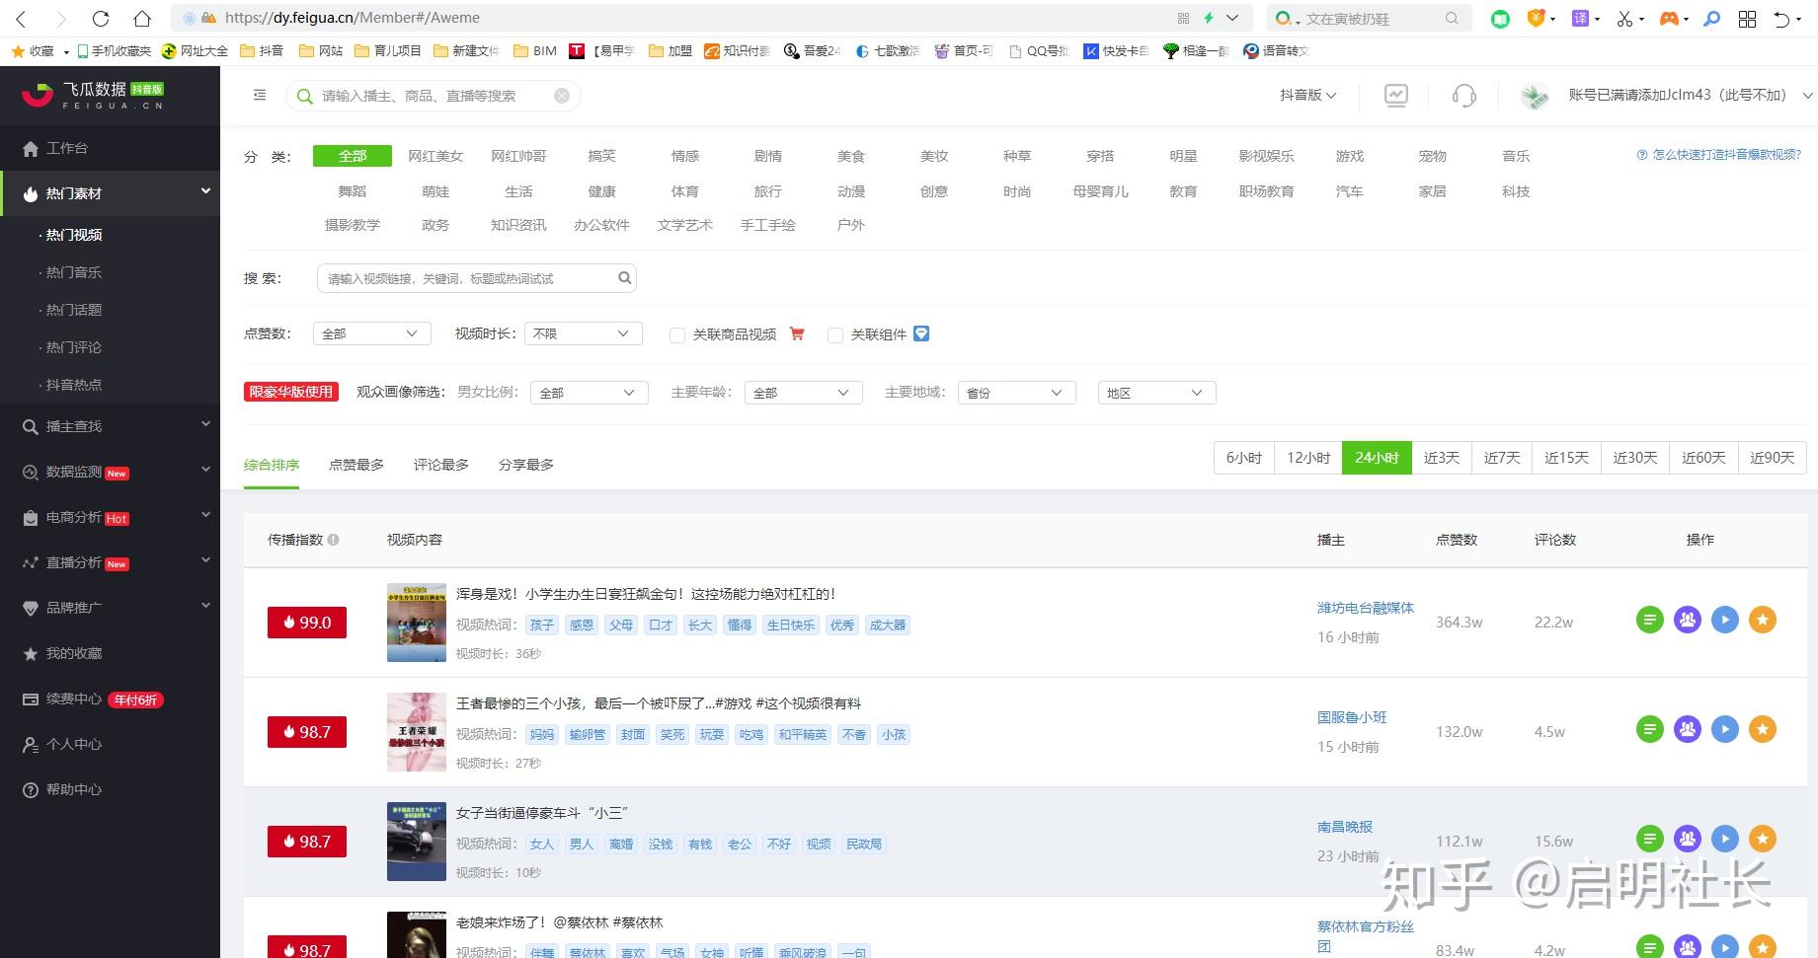Filter by the 搞笑 category

click(x=601, y=156)
